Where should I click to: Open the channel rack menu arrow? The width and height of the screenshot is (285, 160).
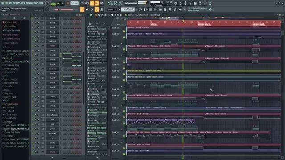[33, 15]
